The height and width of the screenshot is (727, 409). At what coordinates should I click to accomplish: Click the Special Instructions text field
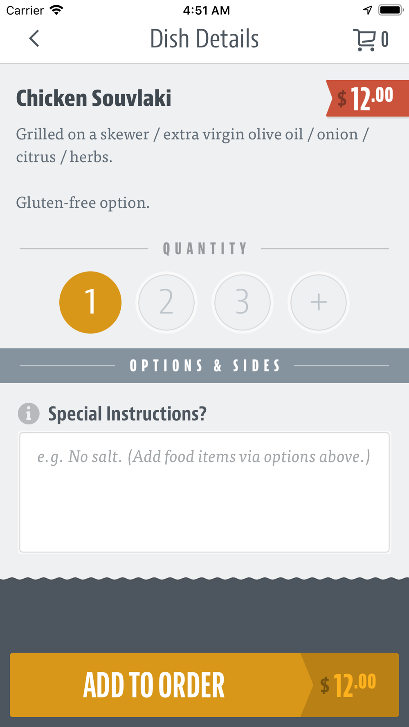204,492
